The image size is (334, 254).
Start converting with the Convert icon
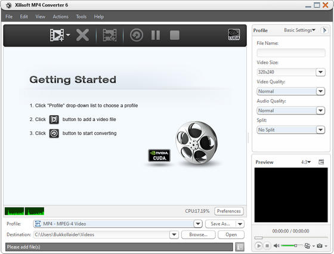click(x=137, y=35)
